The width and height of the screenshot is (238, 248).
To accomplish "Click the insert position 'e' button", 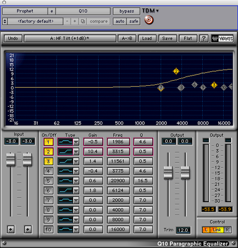I will (x=52, y=11).
